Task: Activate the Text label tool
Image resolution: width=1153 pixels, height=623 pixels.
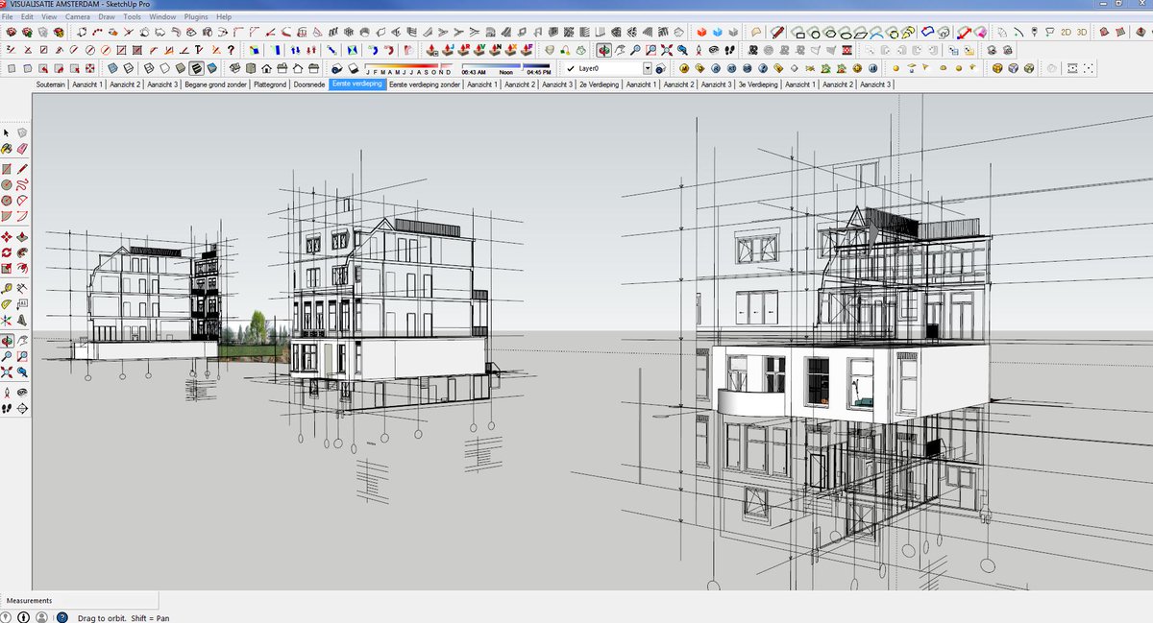Action: 22,305
